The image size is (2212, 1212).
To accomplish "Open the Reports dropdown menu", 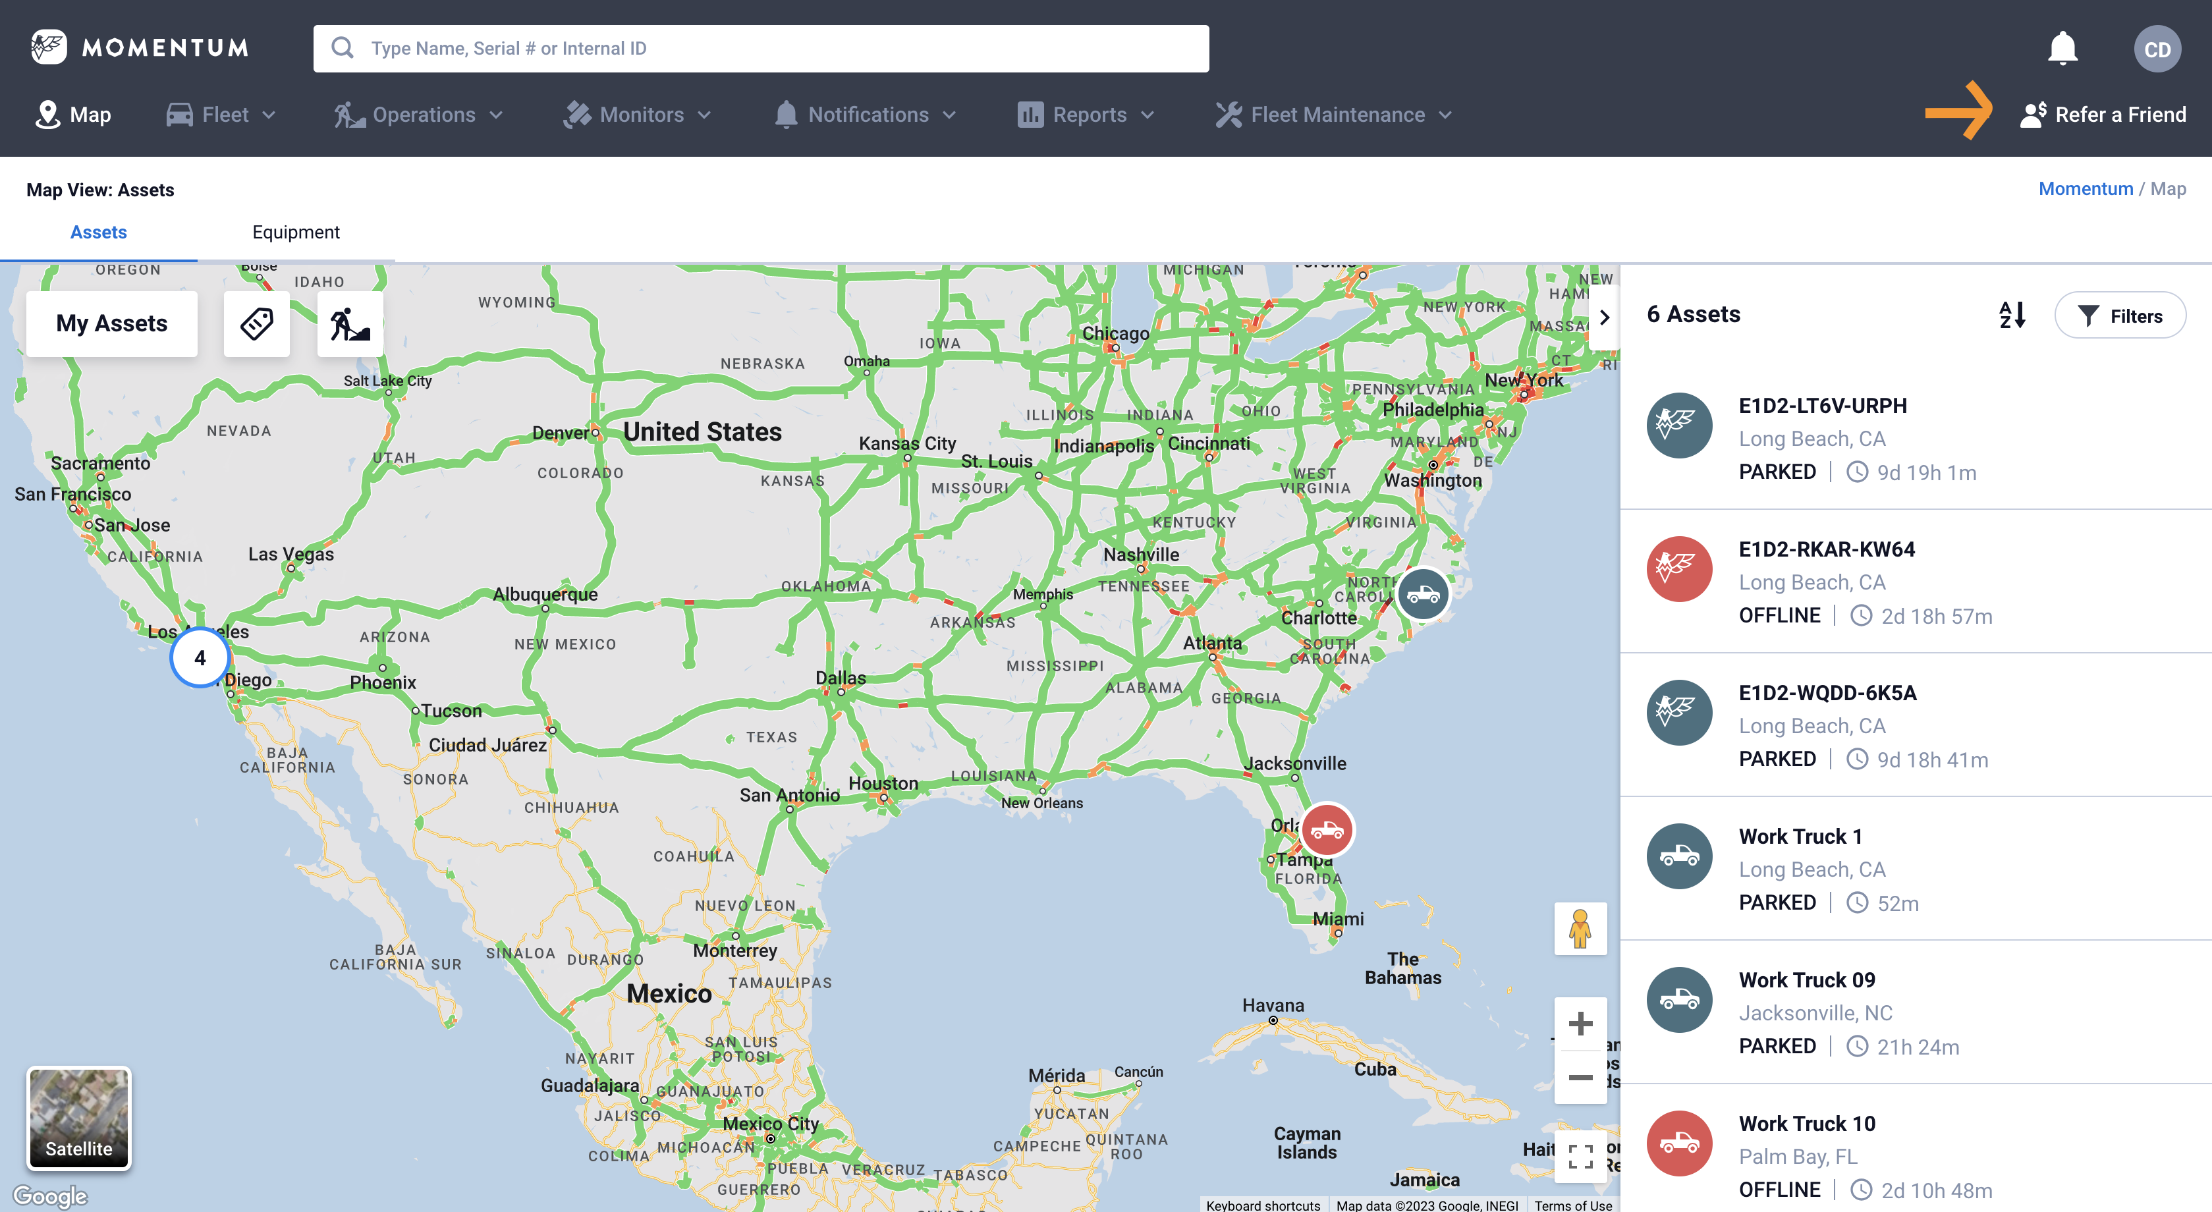I will pos(1086,115).
